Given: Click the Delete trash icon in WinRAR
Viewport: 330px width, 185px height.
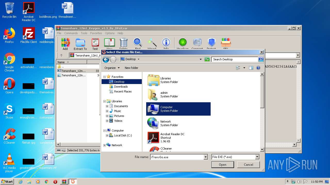Looking at the screenshot, I should click(x=123, y=44).
